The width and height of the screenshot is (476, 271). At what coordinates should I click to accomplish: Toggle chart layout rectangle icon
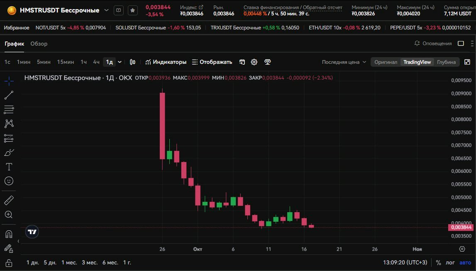tap(461, 44)
